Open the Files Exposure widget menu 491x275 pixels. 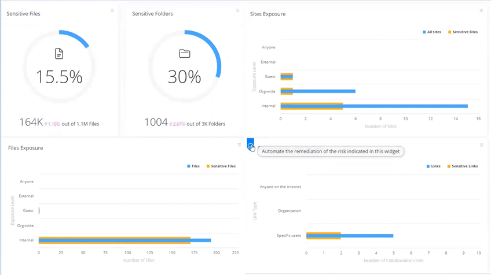239,145
